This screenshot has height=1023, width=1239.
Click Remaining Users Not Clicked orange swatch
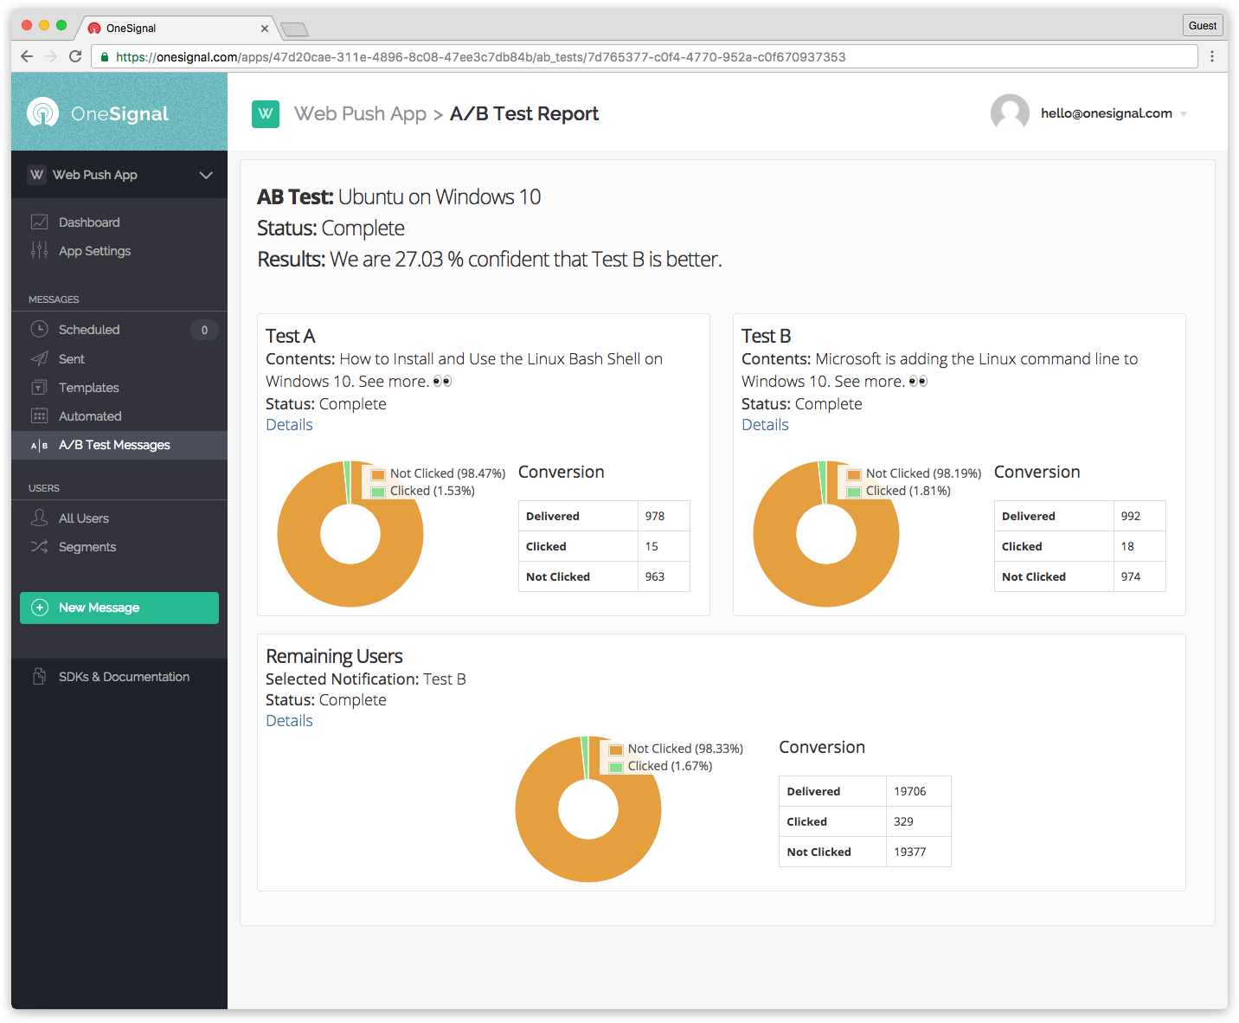coord(615,750)
